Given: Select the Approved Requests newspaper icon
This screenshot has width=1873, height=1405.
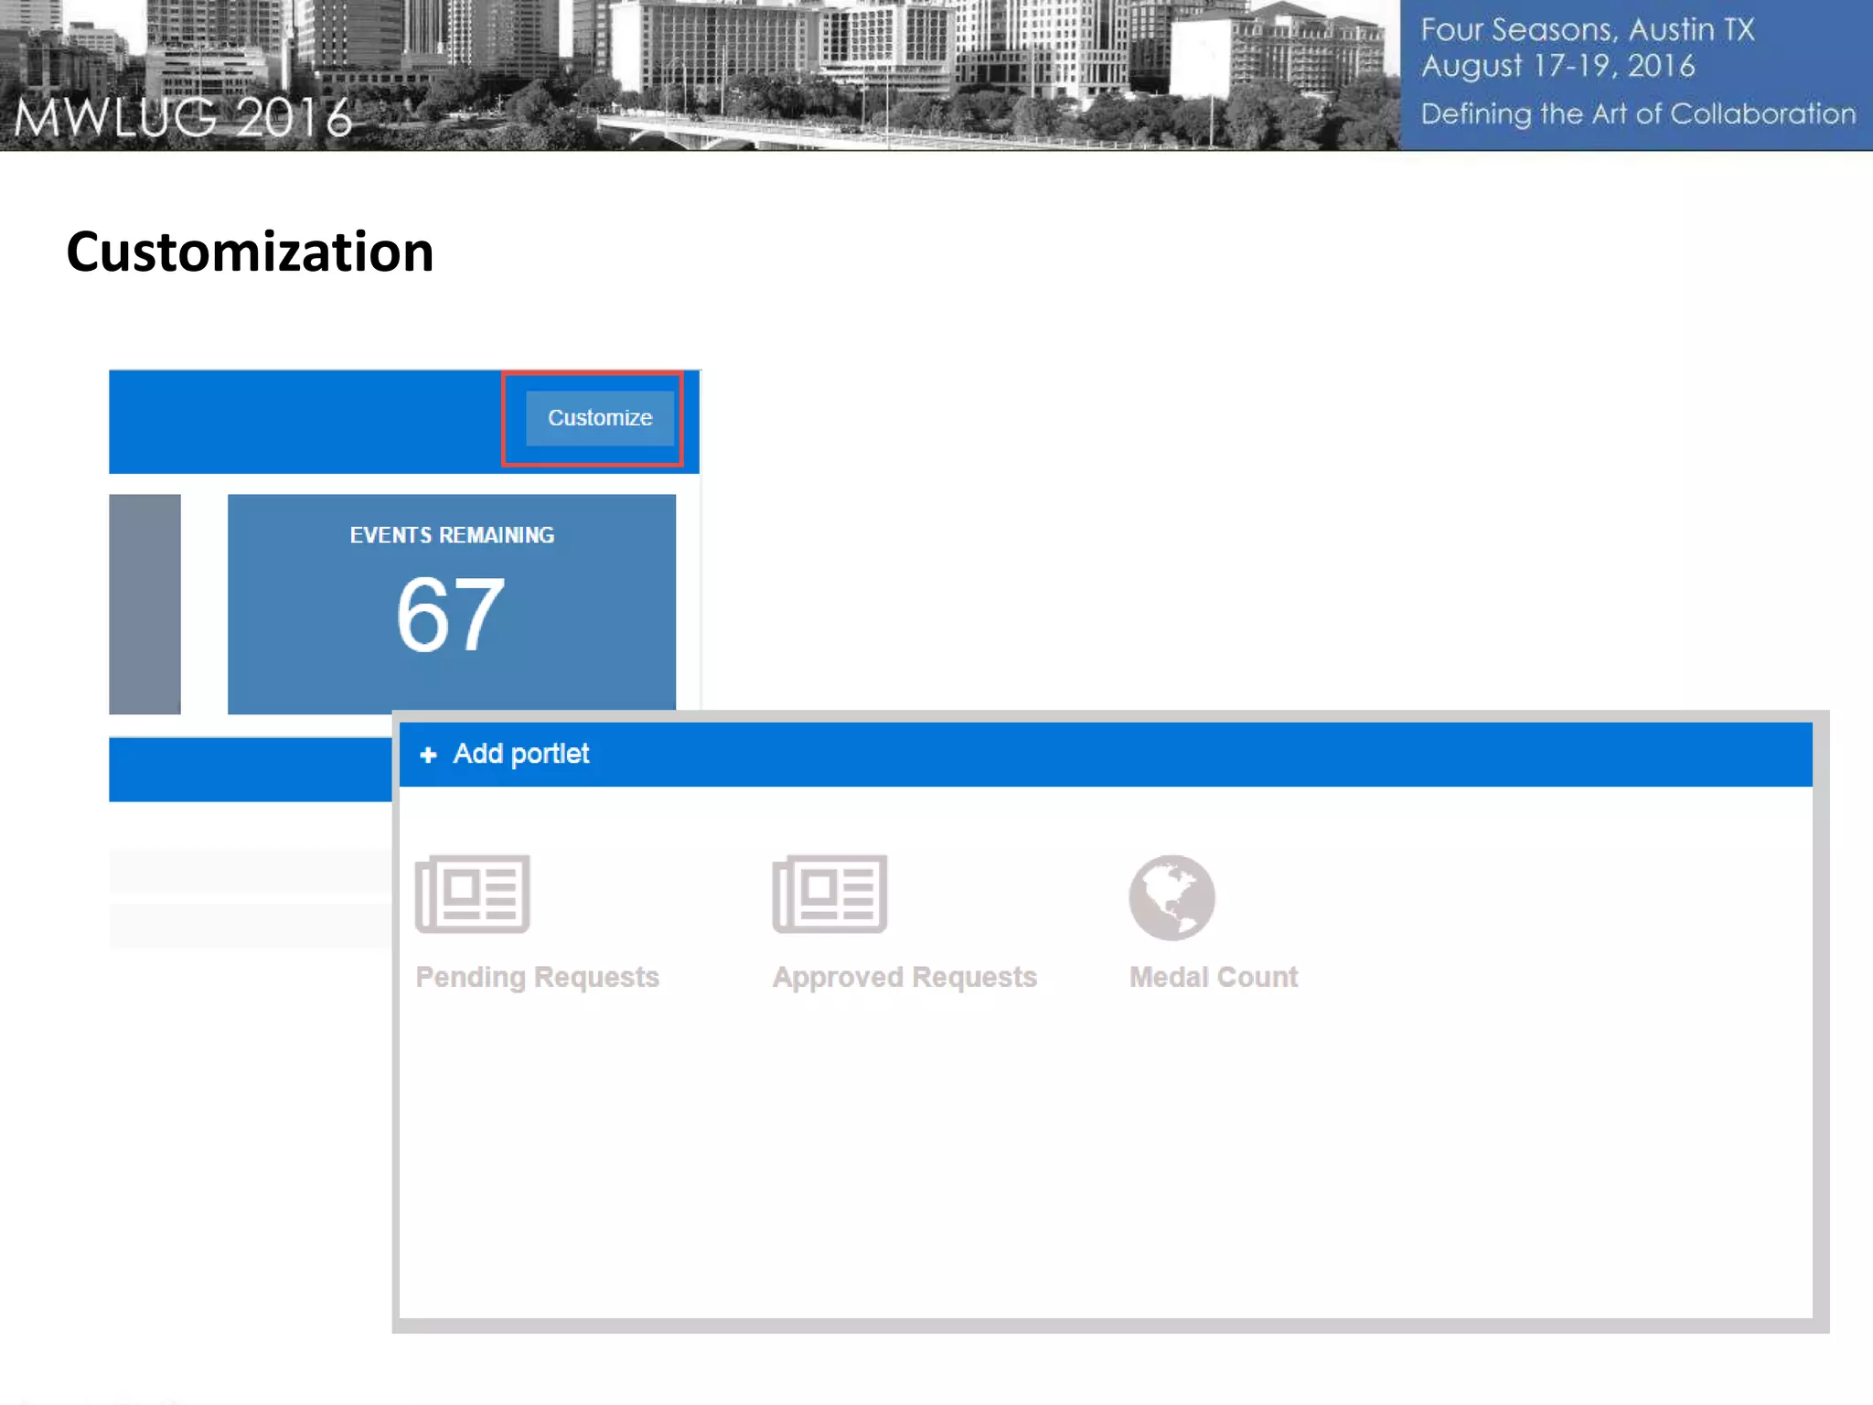Looking at the screenshot, I should (829, 894).
